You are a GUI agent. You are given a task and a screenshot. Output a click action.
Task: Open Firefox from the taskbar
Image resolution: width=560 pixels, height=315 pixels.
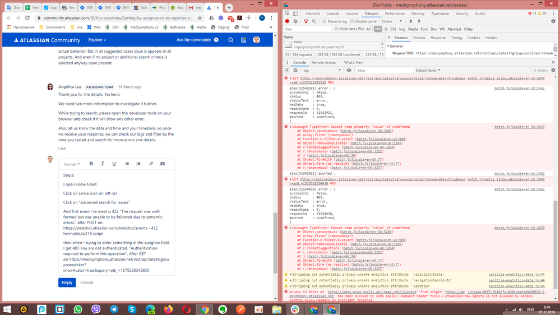click(168, 309)
